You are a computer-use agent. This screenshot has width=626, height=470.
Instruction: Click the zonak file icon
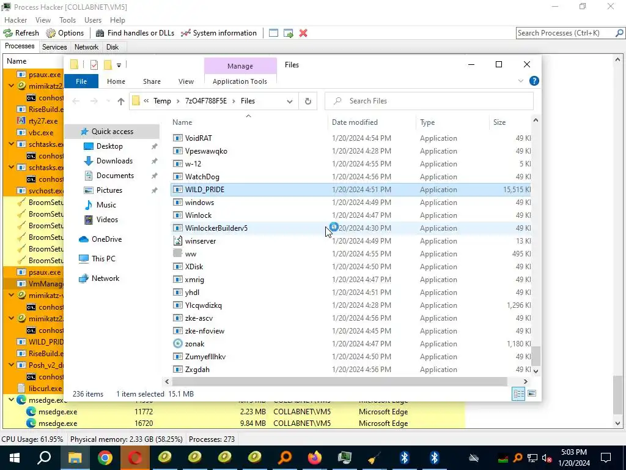click(x=178, y=343)
